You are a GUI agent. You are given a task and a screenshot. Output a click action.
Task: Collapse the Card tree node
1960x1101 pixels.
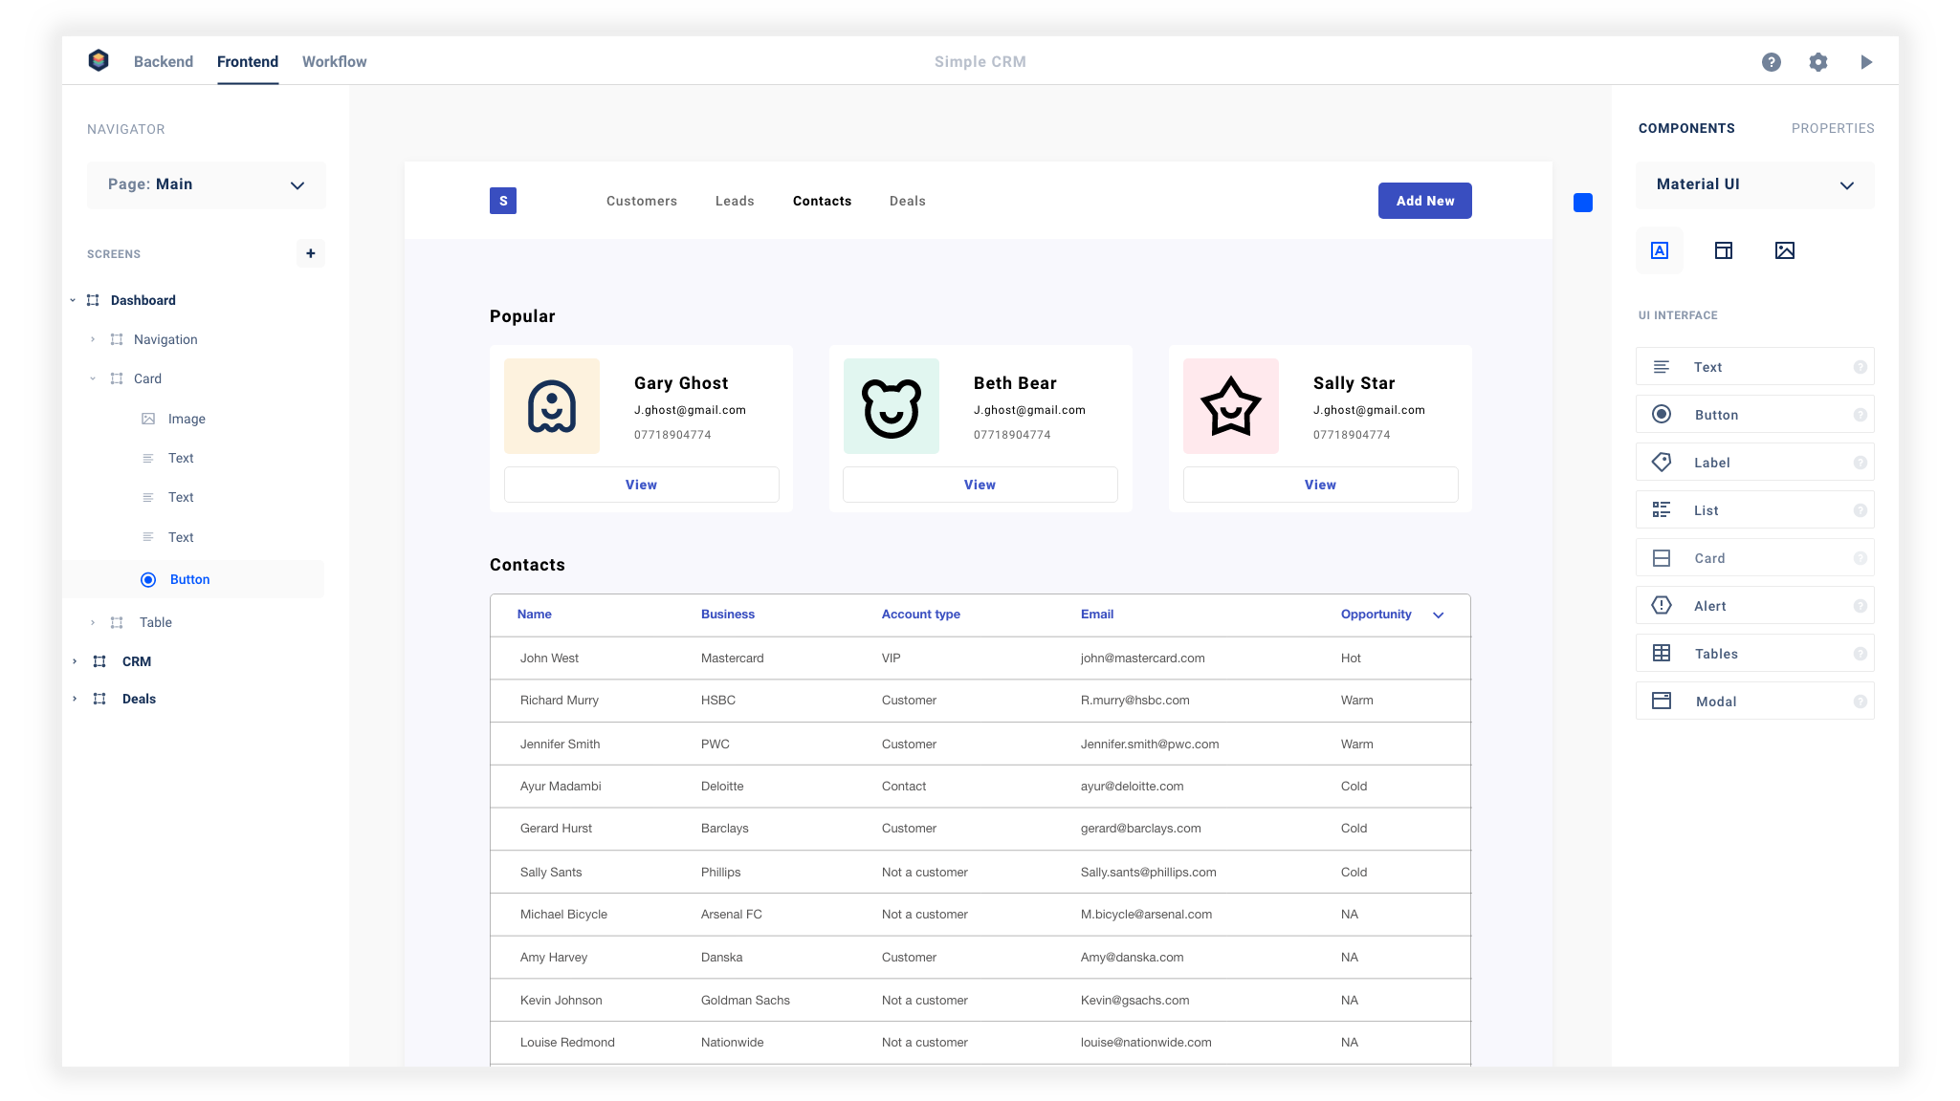[x=93, y=378]
